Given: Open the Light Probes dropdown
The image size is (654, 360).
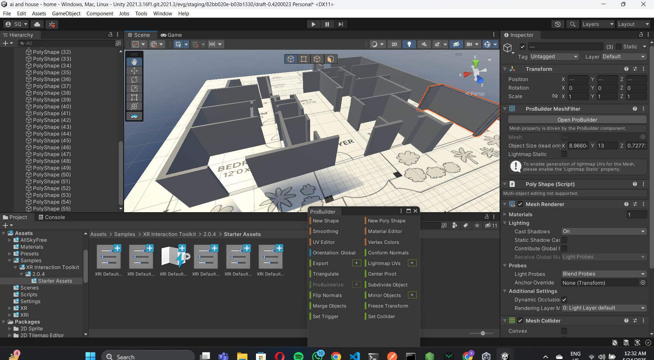Looking at the screenshot, I should [604, 274].
